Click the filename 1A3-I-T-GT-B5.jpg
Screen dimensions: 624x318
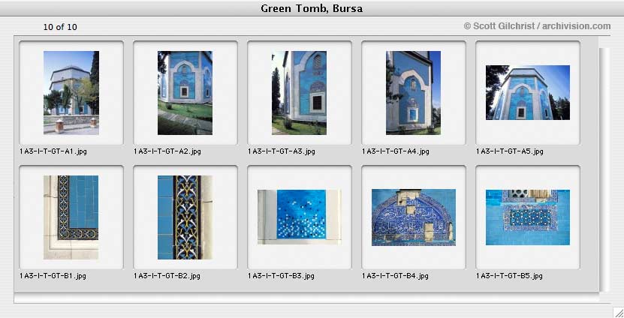509,276
